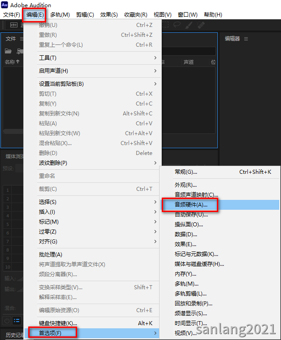Click the 声道 column header
The height and width of the screenshot is (340, 281).
point(189,62)
